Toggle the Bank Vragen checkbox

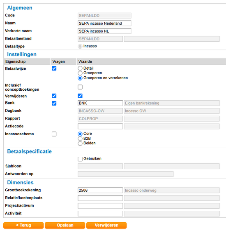tap(54, 103)
